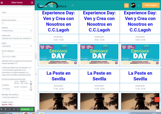Click Chrome icon in Windows taskbar
This screenshot has width=161, height=114.
click(26, 113)
